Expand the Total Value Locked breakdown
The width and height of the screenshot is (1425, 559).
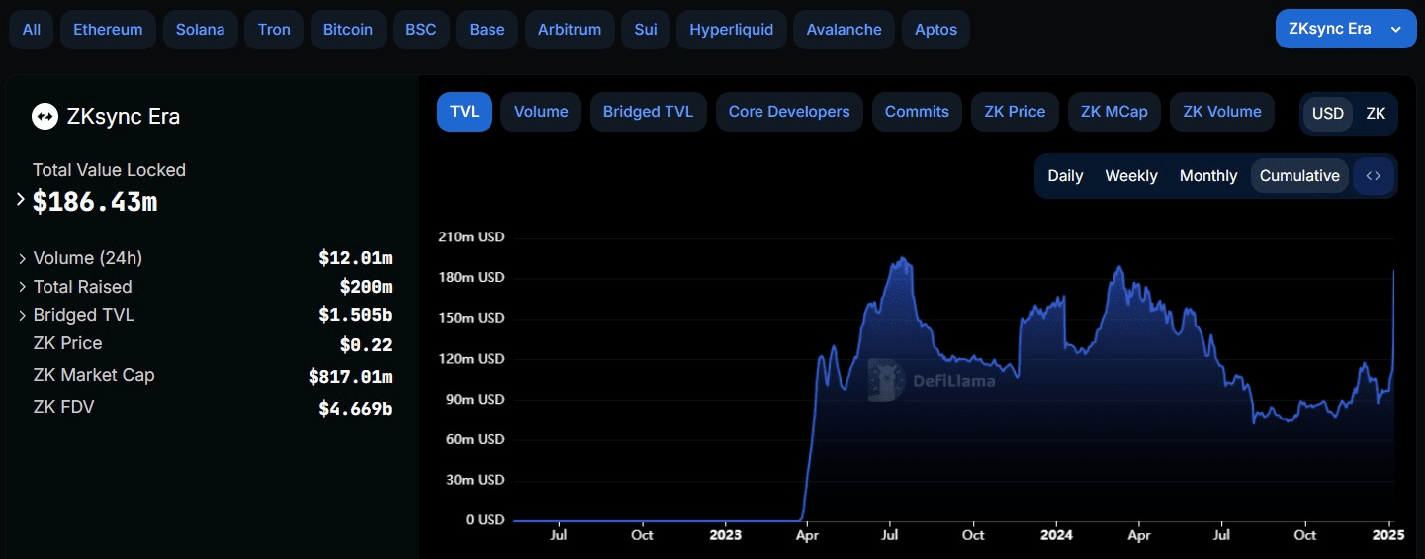[20, 200]
